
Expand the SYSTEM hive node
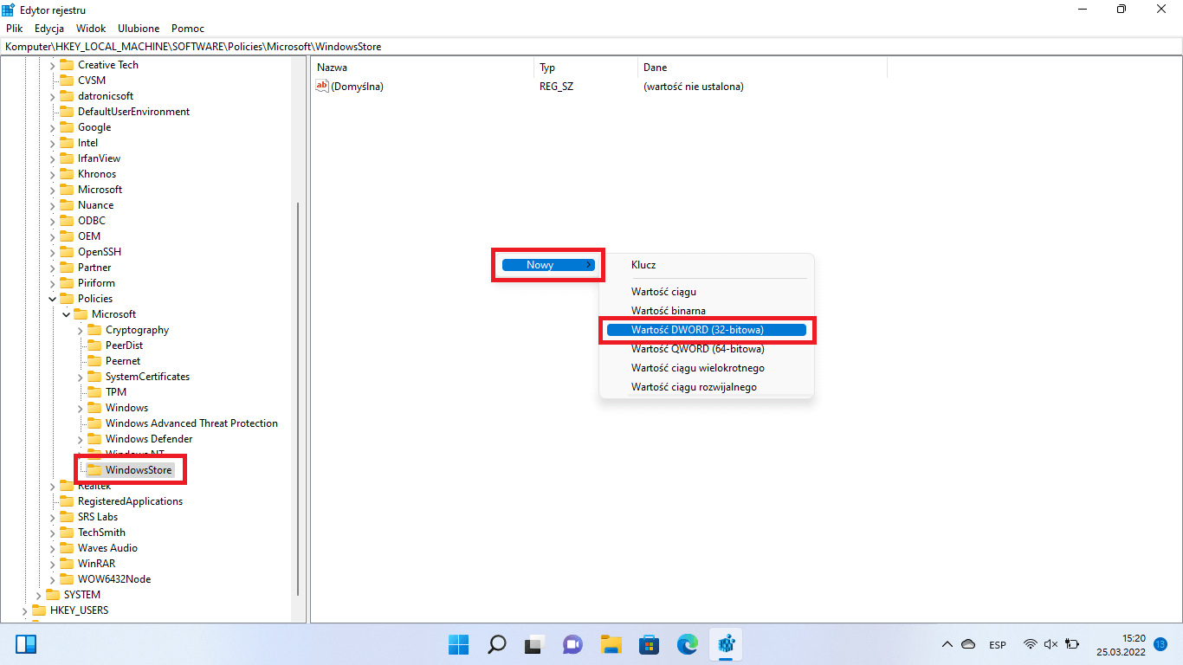38,594
